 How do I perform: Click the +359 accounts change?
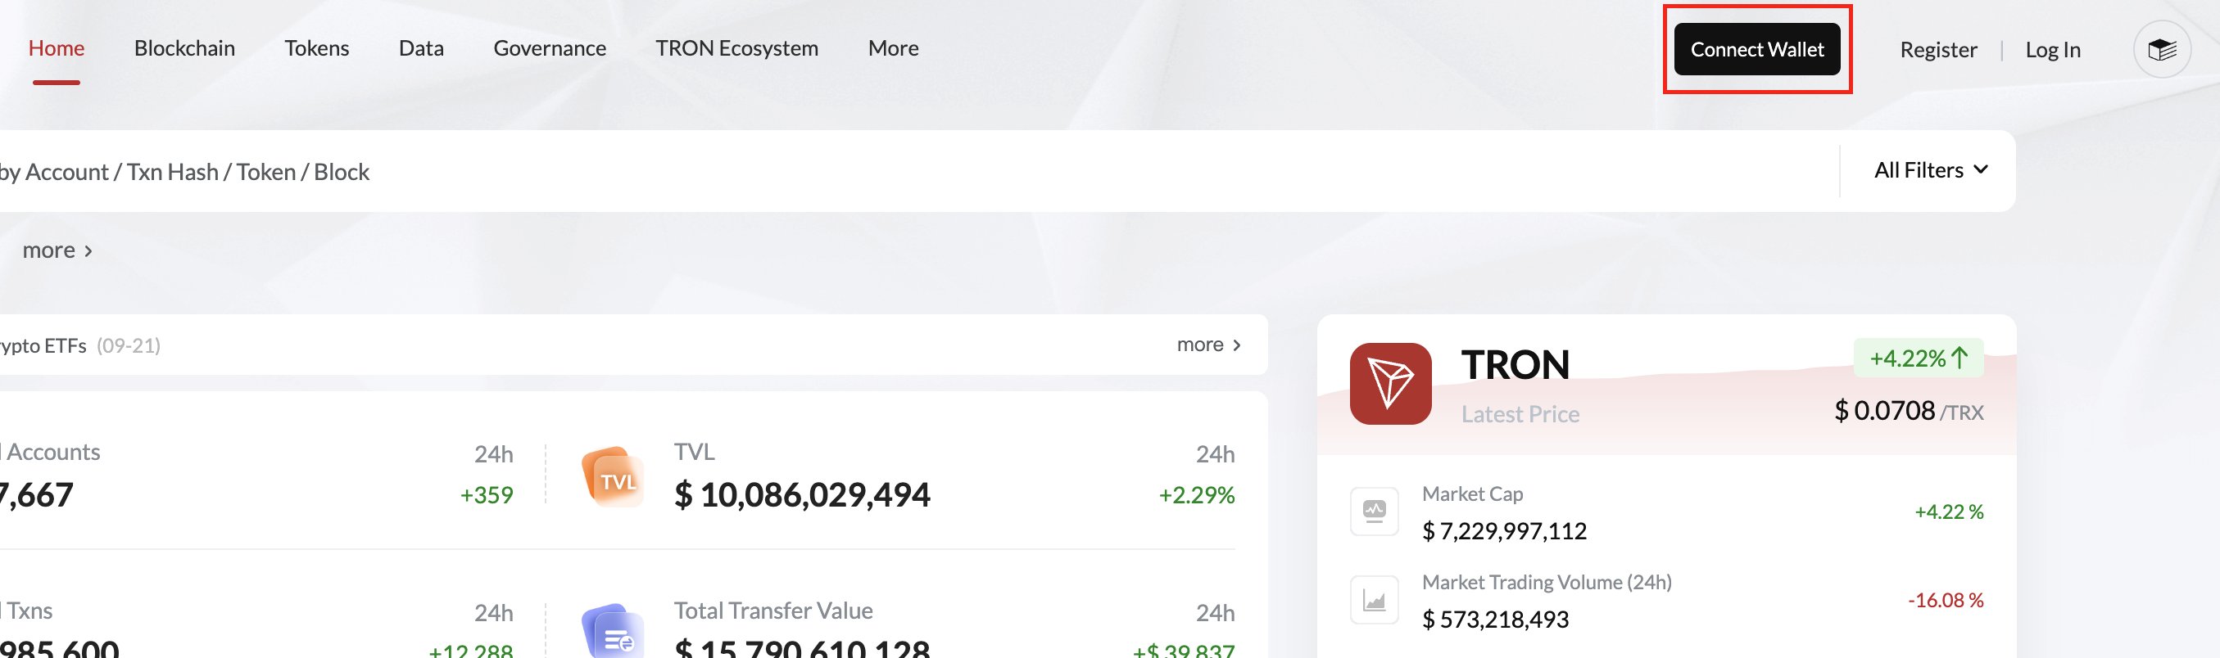click(486, 495)
